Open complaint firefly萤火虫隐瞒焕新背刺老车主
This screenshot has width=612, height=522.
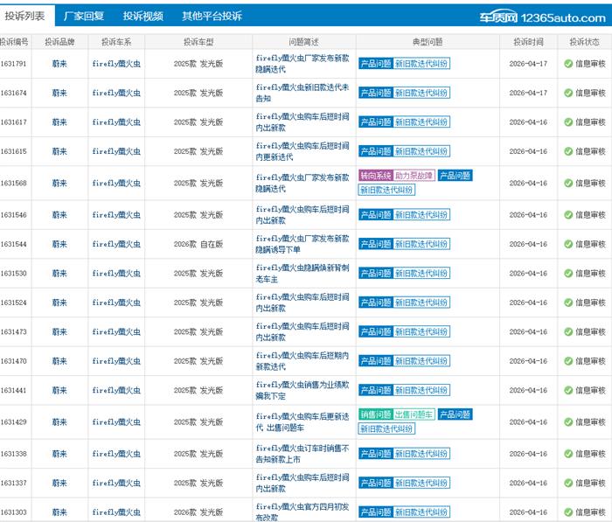point(302,273)
